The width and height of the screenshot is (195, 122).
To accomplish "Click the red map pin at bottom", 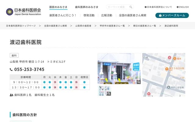I will [x=149, y=94].
